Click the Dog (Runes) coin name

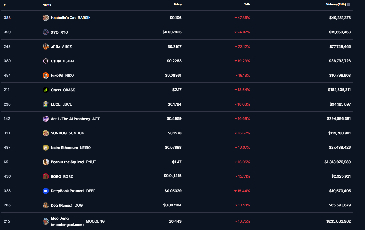pos(61,205)
